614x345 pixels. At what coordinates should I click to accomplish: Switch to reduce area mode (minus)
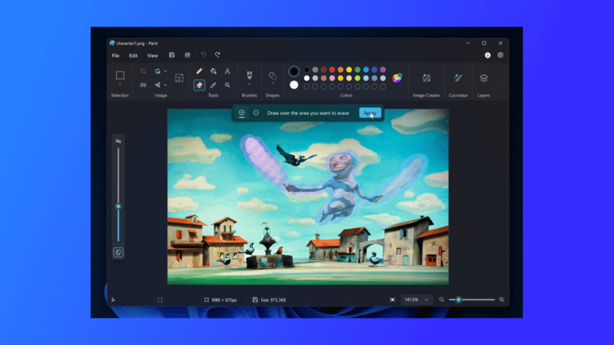tap(256, 112)
